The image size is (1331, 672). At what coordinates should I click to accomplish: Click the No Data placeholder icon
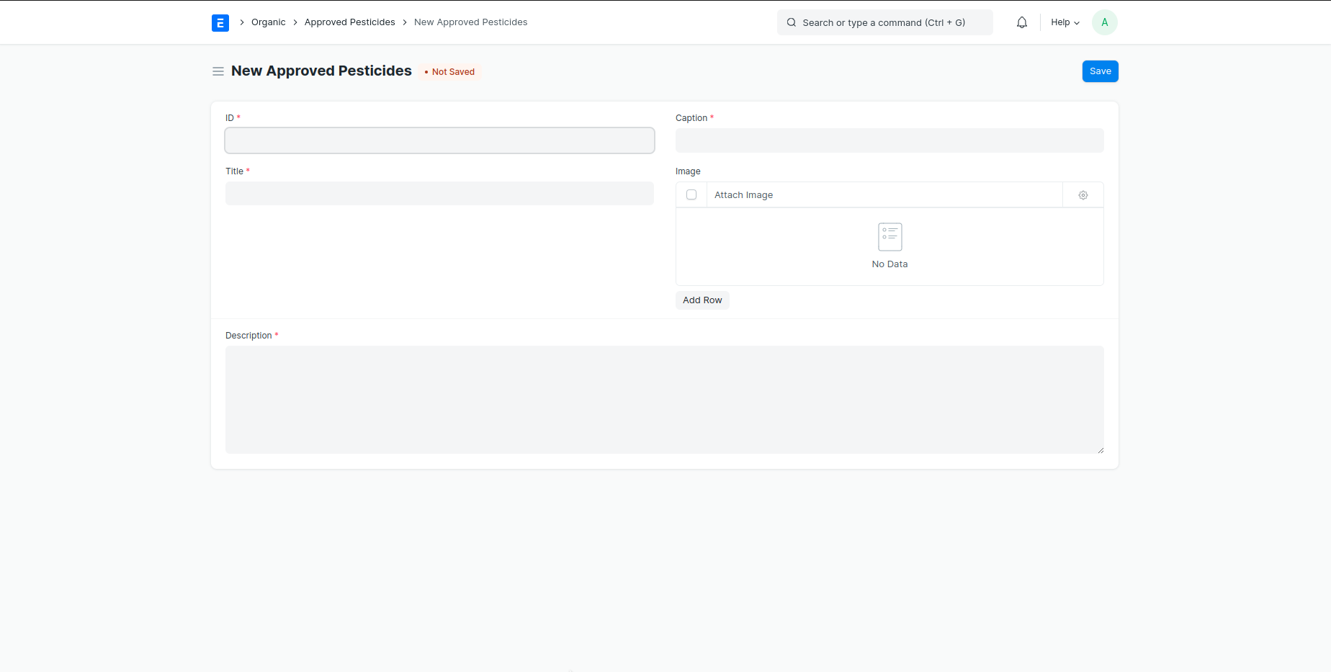coord(889,237)
